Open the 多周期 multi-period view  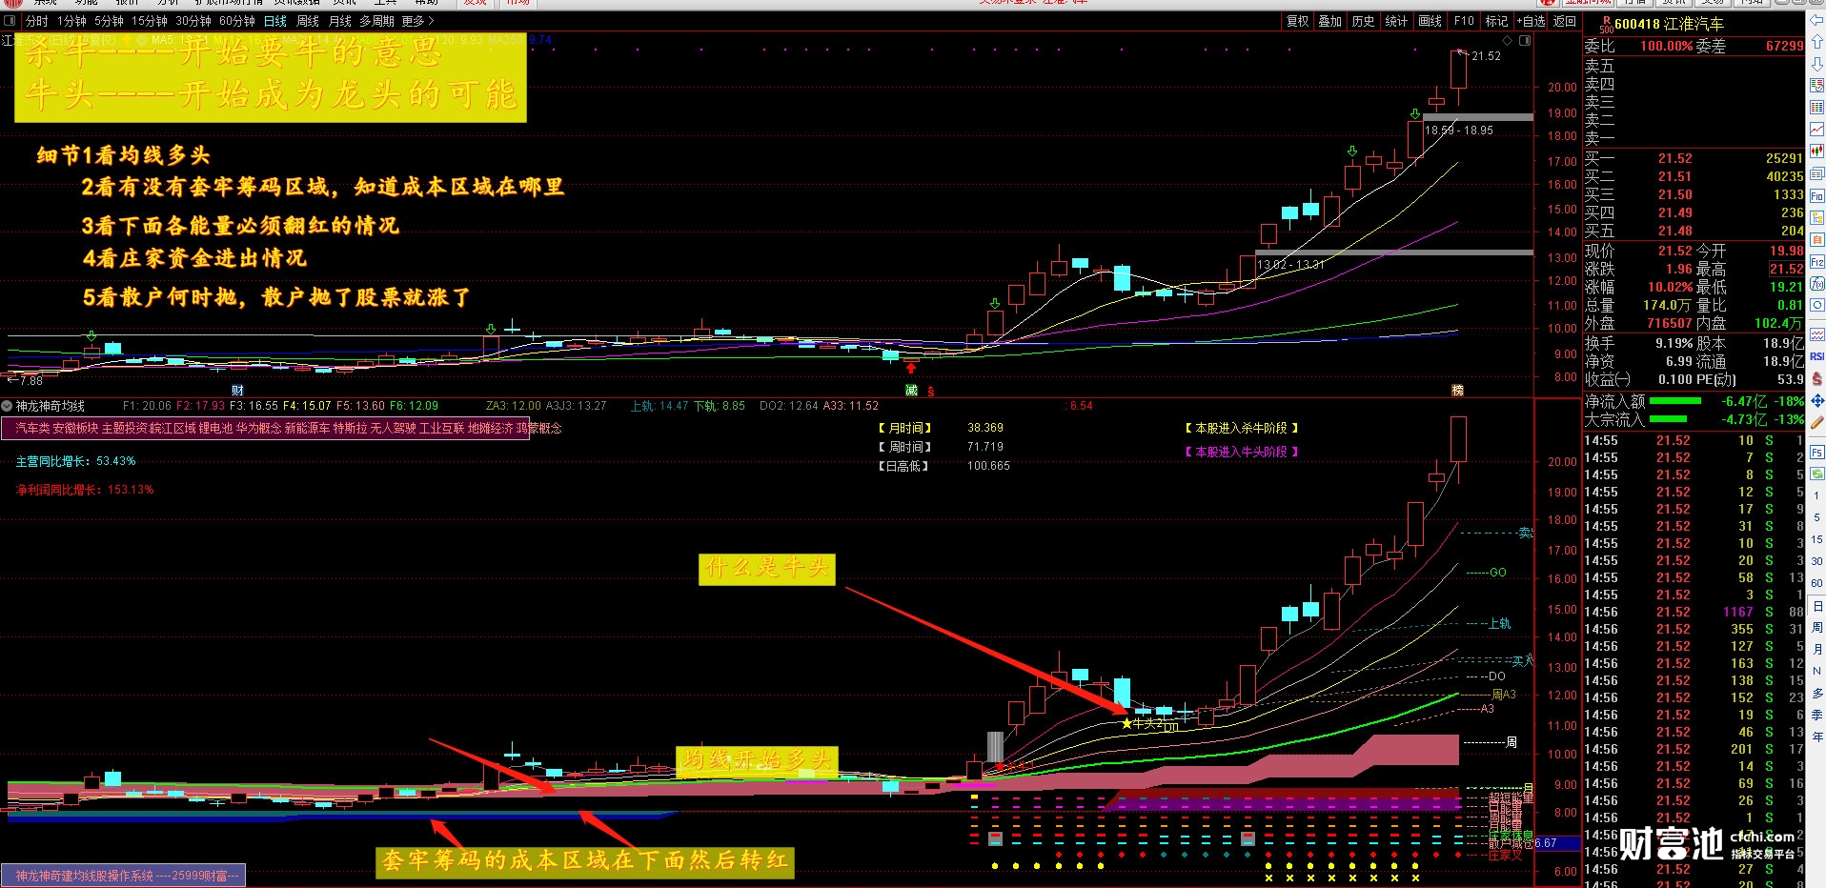click(376, 21)
